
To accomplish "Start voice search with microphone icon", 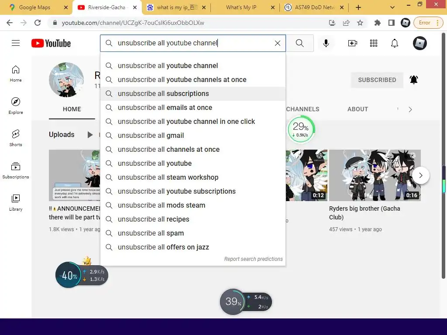I will click(x=326, y=43).
